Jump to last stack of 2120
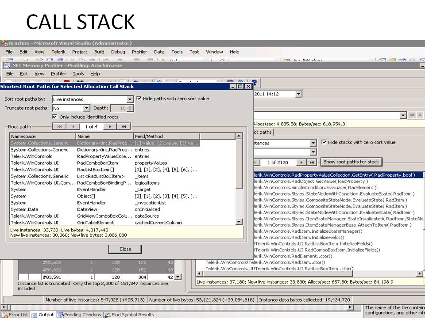425x318 pixels. click(312, 163)
